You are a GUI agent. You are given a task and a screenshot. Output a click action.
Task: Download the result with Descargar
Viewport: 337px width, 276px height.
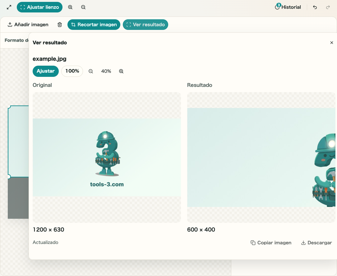[316, 243]
